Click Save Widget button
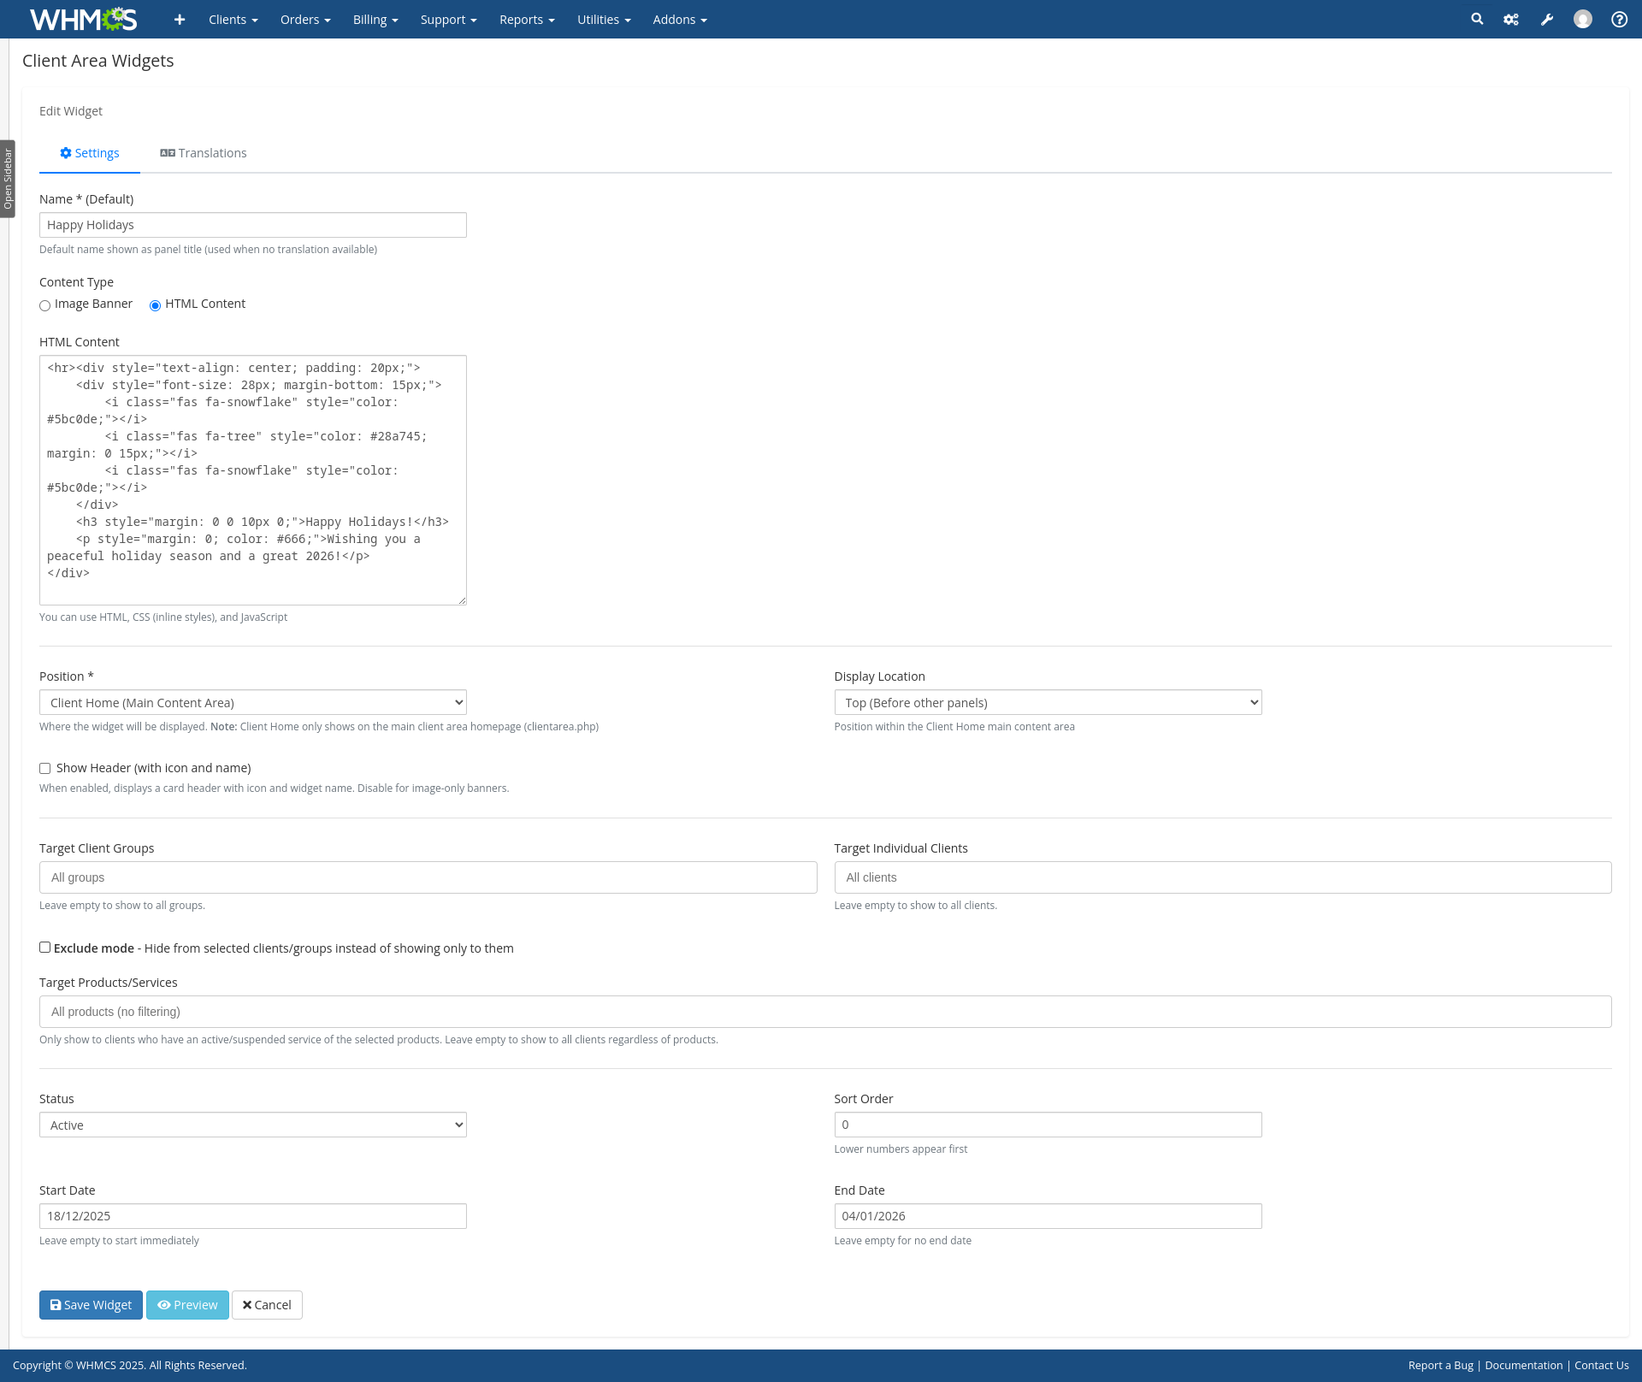 click(x=91, y=1305)
